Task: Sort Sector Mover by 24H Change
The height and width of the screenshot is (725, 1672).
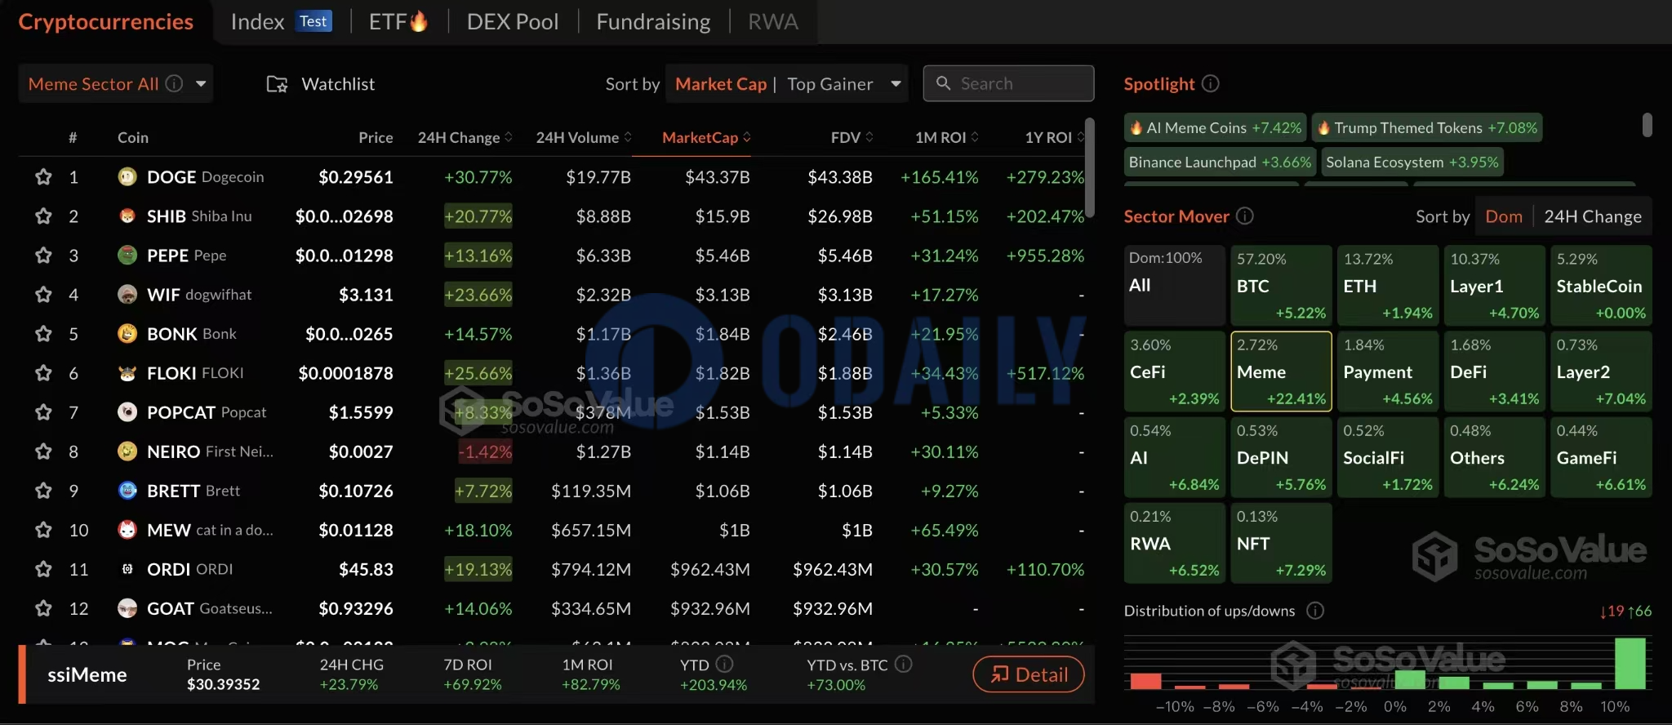Action: 1593,216
